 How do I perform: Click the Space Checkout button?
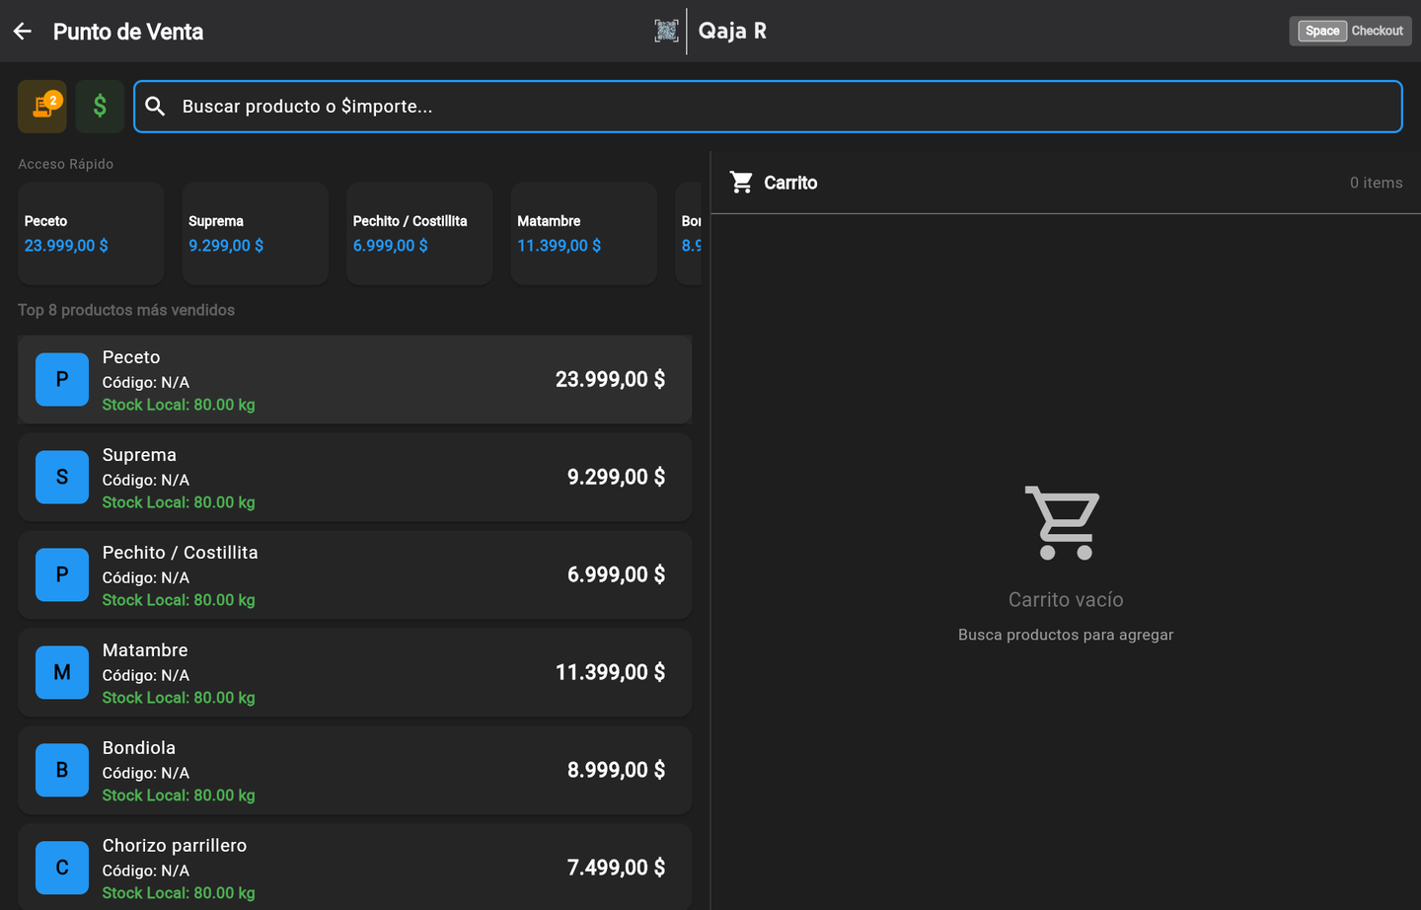coord(1350,31)
